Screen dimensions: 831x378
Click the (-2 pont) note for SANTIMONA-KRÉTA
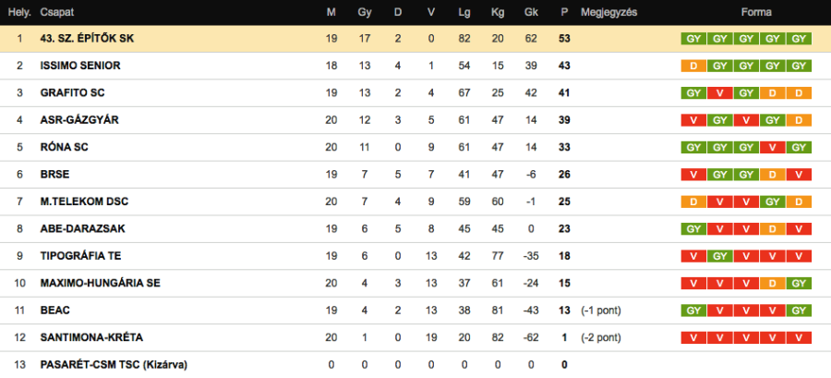coord(601,337)
